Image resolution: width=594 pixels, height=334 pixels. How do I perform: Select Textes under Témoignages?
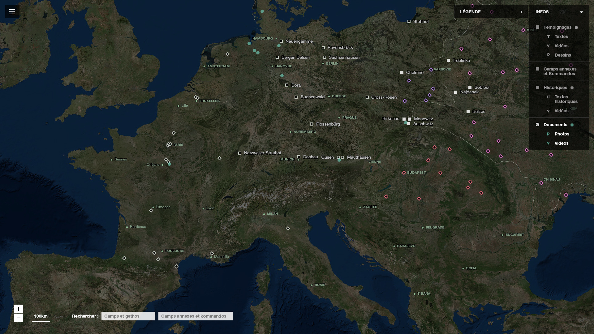coord(561,36)
